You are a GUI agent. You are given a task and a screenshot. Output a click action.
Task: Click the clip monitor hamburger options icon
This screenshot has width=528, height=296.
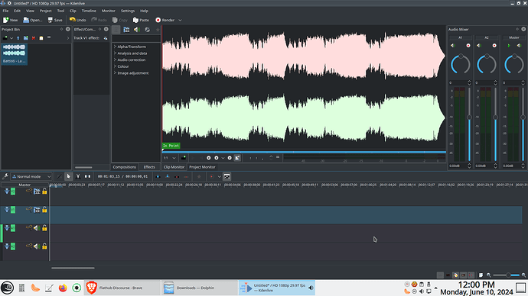coord(278,157)
